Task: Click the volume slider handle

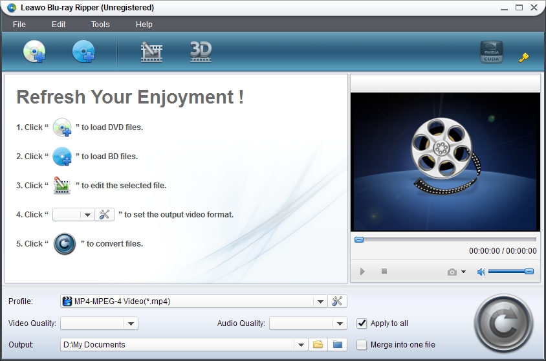Action: [529, 271]
